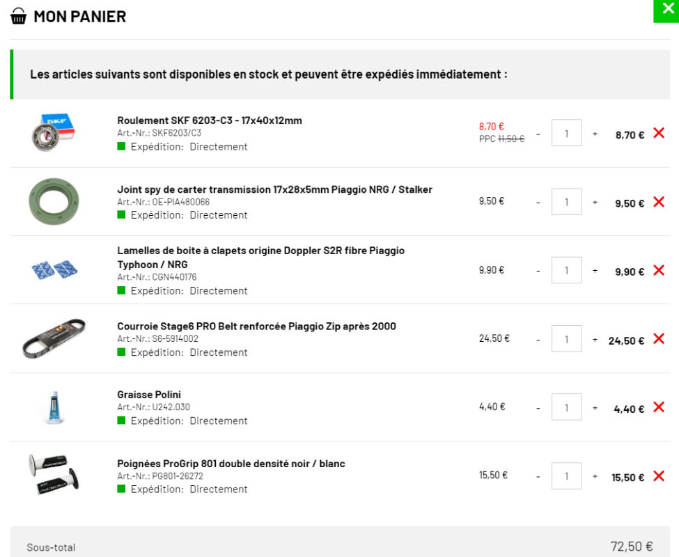
Task: Click green stock indicator for Roulement SKF
Action: [x=121, y=146]
